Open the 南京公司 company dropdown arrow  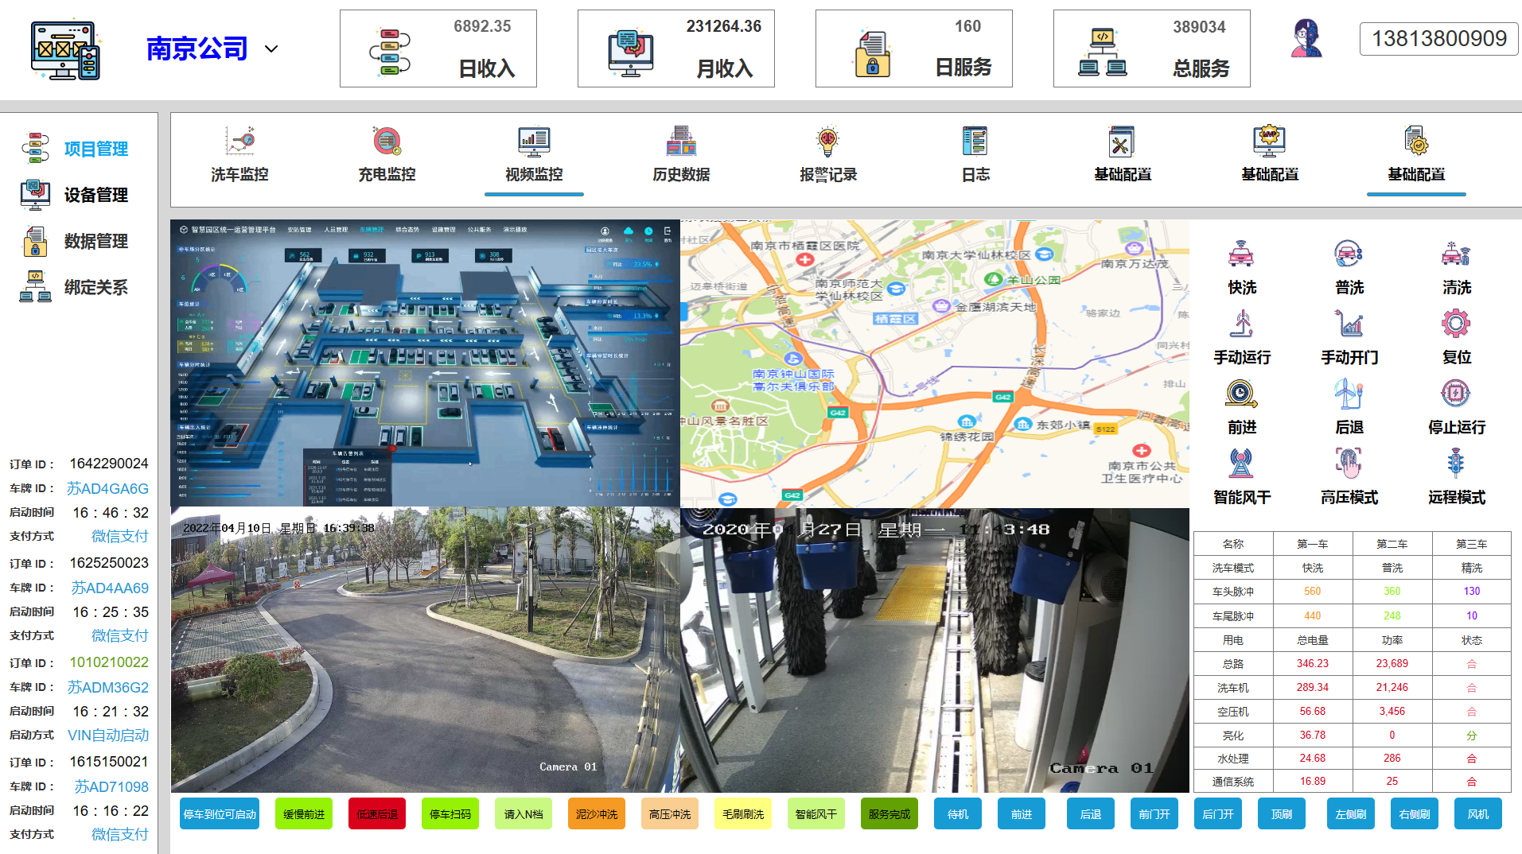pos(271,49)
